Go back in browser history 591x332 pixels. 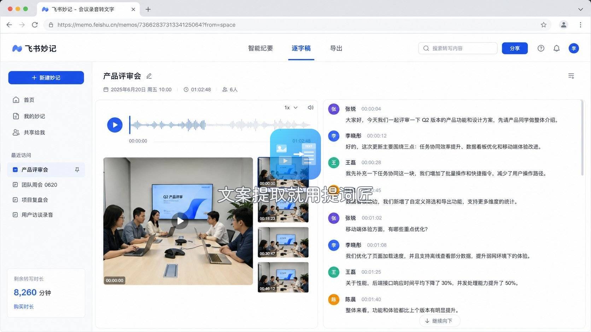pyautogui.click(x=9, y=25)
